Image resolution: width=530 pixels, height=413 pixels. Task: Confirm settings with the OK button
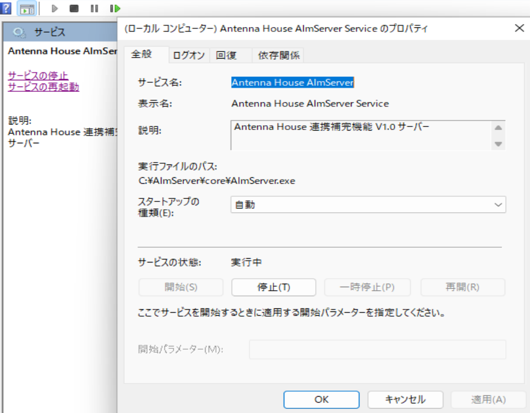coord(321,400)
